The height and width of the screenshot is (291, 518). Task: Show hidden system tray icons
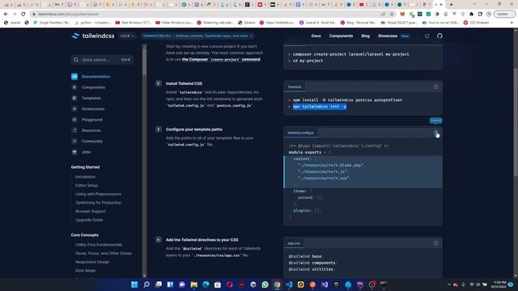click(448, 285)
